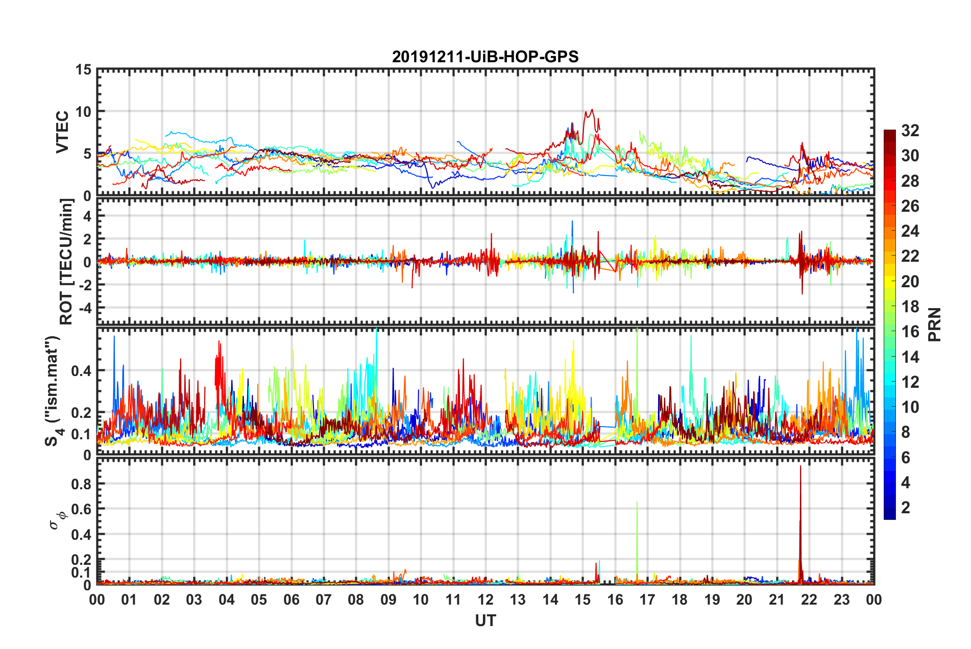
Task: Click colorbar tick value 8
Action: click(x=906, y=432)
